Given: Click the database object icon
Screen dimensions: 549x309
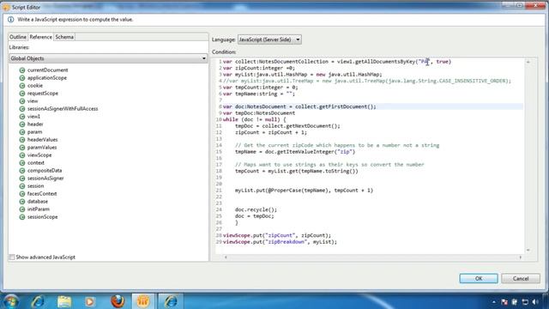Looking at the screenshot, I should pos(22,202).
